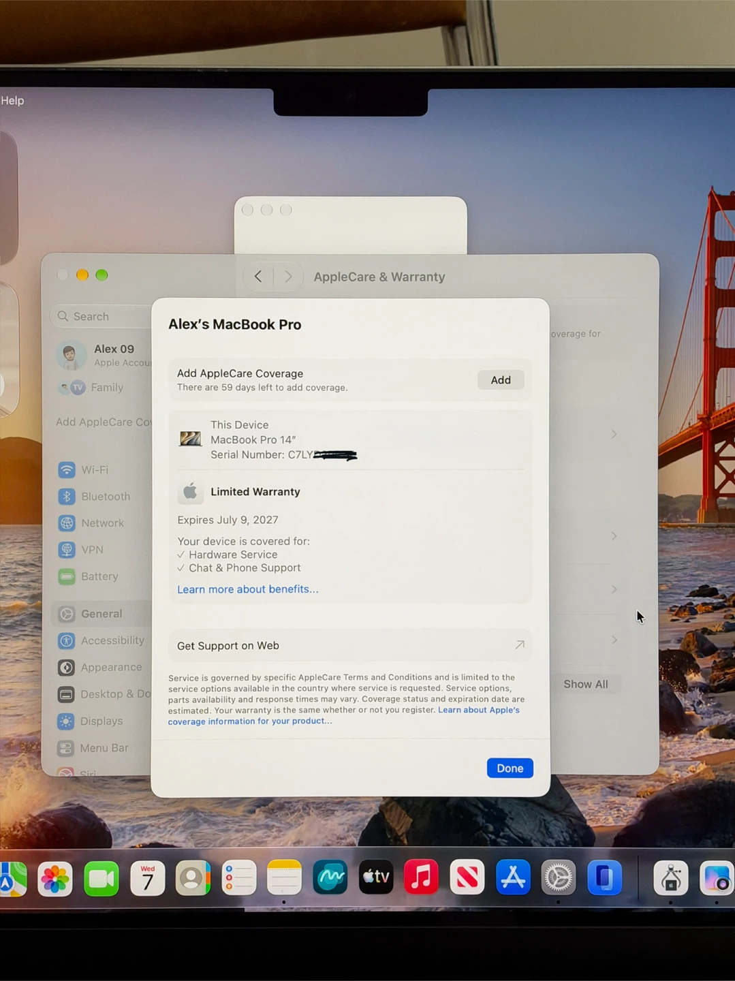Image resolution: width=735 pixels, height=981 pixels.
Task: Select the Displays icon in the sidebar
Action: (66, 721)
